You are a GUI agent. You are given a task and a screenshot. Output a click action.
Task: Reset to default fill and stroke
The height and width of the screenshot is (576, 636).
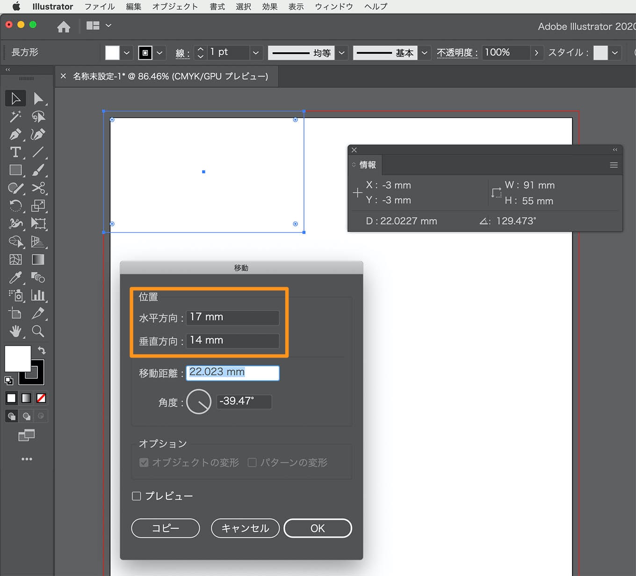pos(8,380)
